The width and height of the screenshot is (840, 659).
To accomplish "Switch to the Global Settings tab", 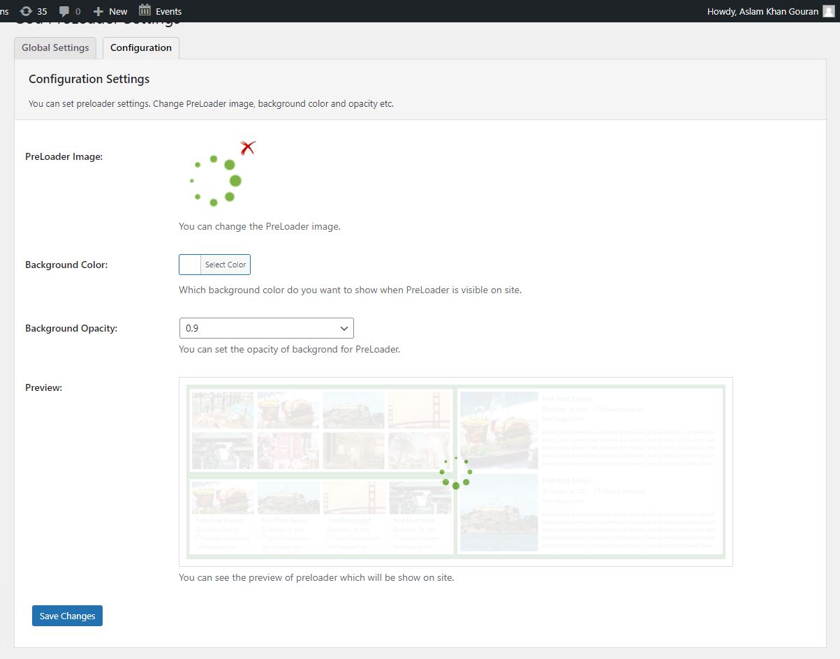I will [x=55, y=47].
